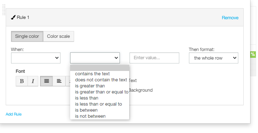The width and height of the screenshot is (258, 133).
Task: Click Remove link for Rule 1
Action: tap(230, 18)
